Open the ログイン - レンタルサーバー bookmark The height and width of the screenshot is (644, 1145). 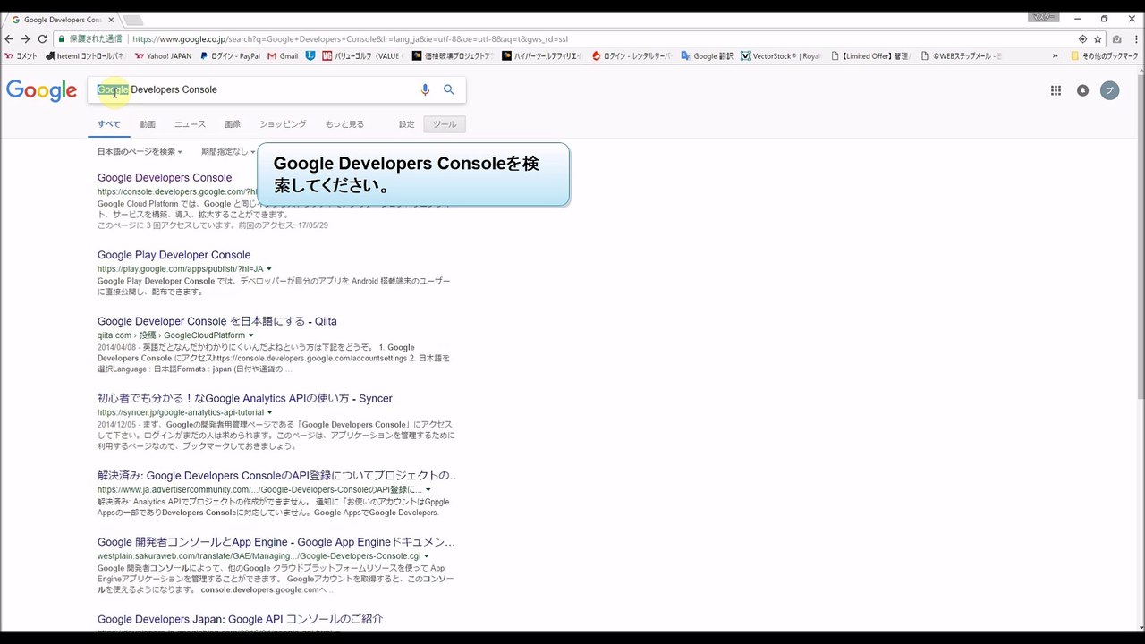(x=631, y=56)
